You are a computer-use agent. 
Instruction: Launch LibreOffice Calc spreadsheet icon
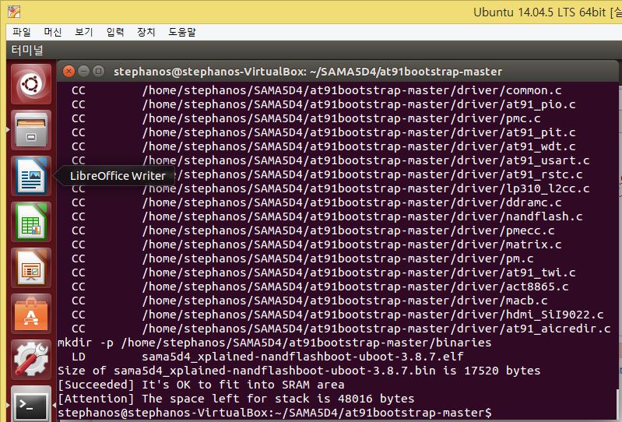31,221
